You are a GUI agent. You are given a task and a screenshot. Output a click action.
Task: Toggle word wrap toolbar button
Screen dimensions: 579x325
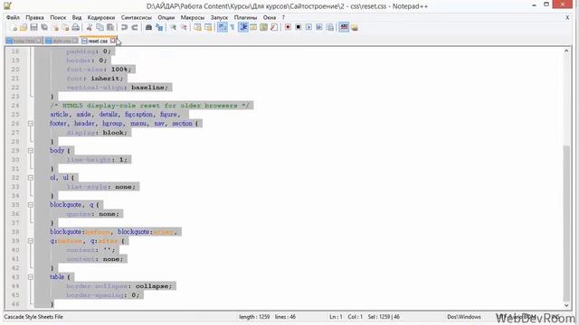222,27
